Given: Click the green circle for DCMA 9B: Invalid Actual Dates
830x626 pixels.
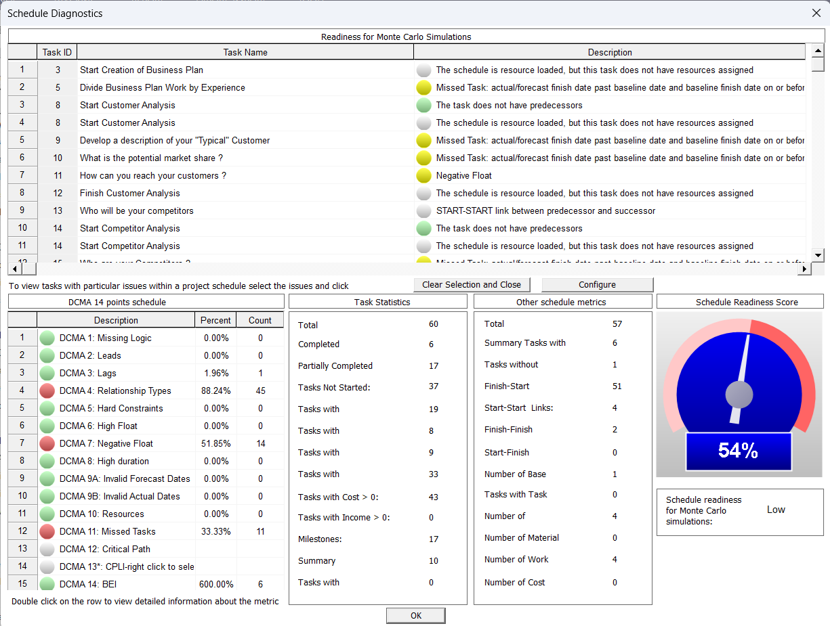Looking at the screenshot, I should (x=47, y=496).
